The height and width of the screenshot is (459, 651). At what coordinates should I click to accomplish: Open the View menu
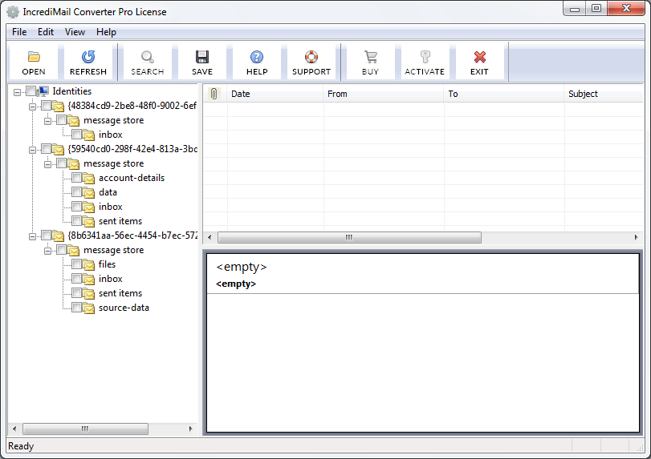[x=75, y=32]
